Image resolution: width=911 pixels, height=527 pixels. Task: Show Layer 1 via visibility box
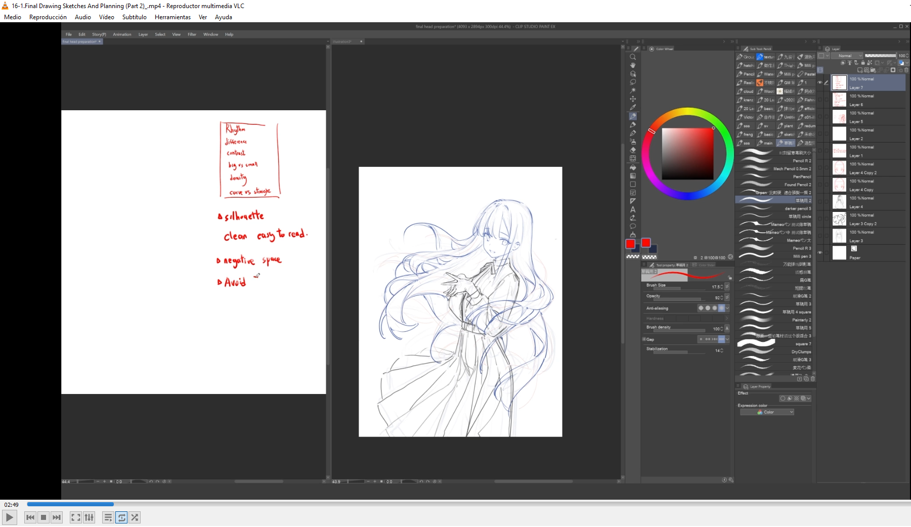click(820, 151)
